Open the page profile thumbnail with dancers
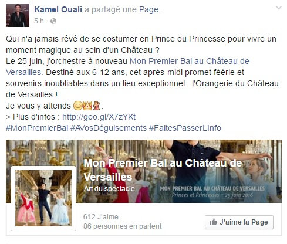The height and width of the screenshot is (244, 287). (43, 198)
